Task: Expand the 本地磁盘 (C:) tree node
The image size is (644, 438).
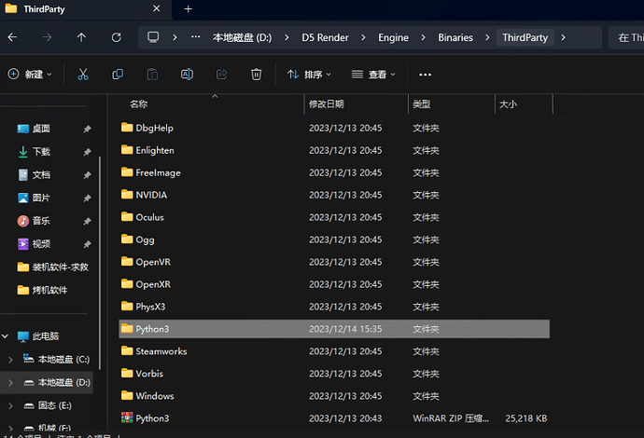Action: point(10,360)
